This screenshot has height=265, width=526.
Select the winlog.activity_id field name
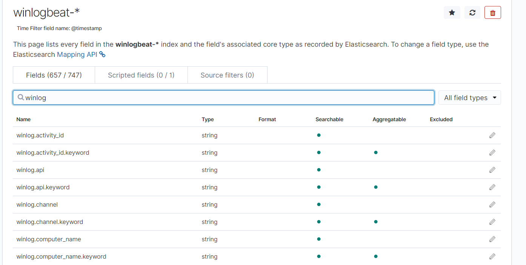40,135
